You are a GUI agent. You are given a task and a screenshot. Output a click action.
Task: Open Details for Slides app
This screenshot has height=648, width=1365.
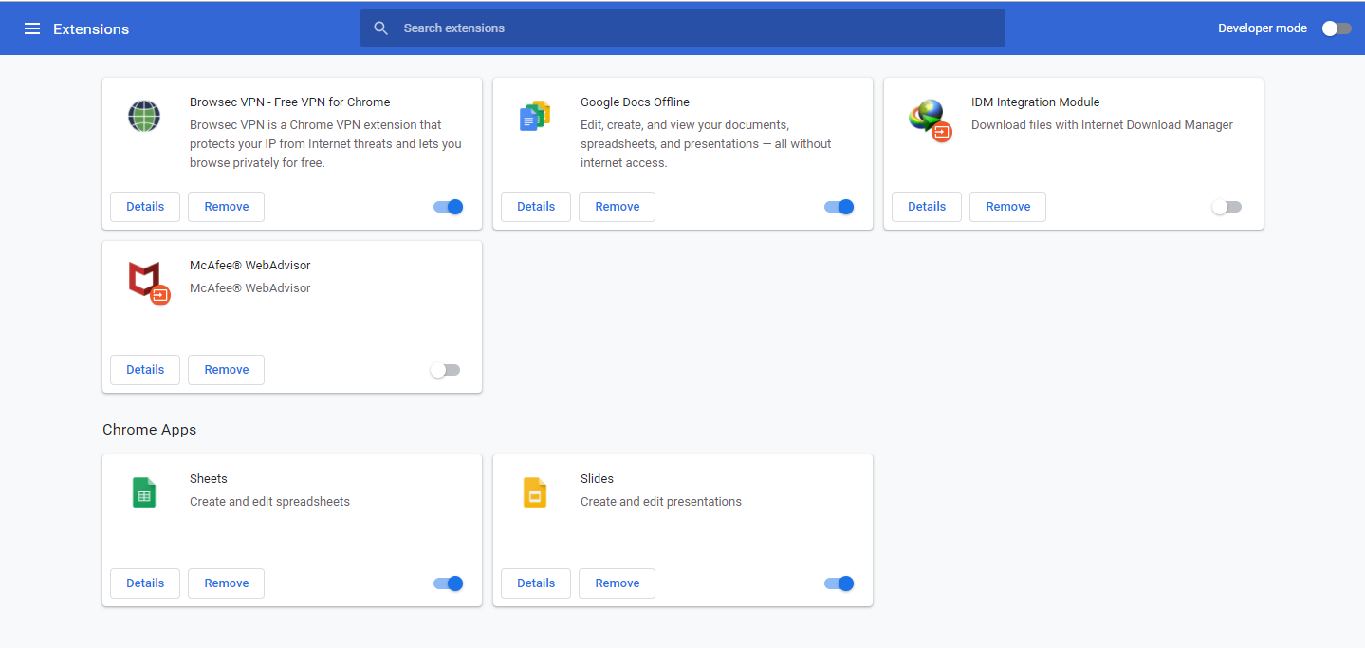coord(536,583)
